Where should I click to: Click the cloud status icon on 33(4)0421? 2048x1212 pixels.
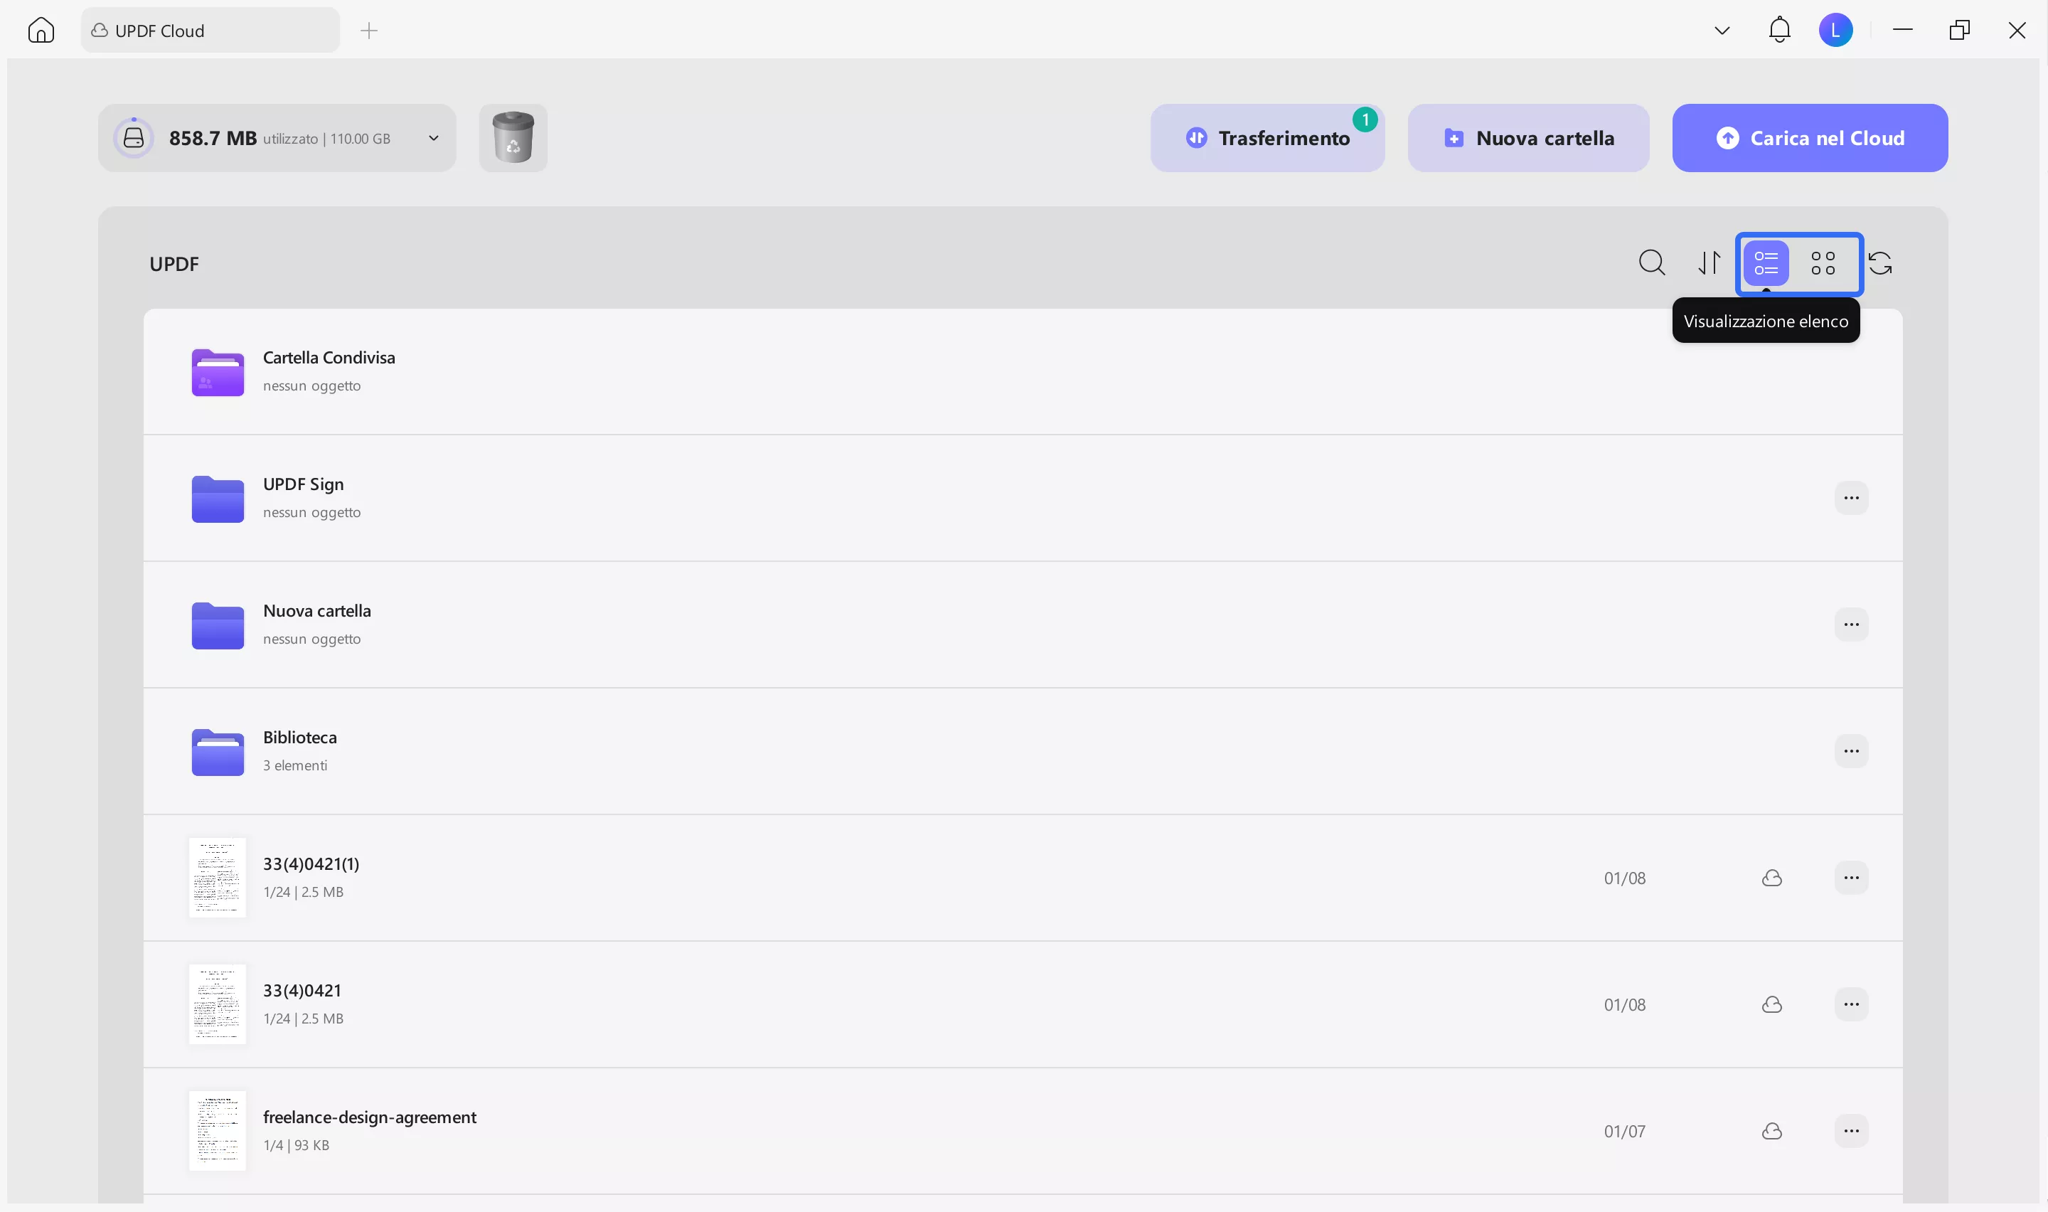(x=1773, y=1004)
